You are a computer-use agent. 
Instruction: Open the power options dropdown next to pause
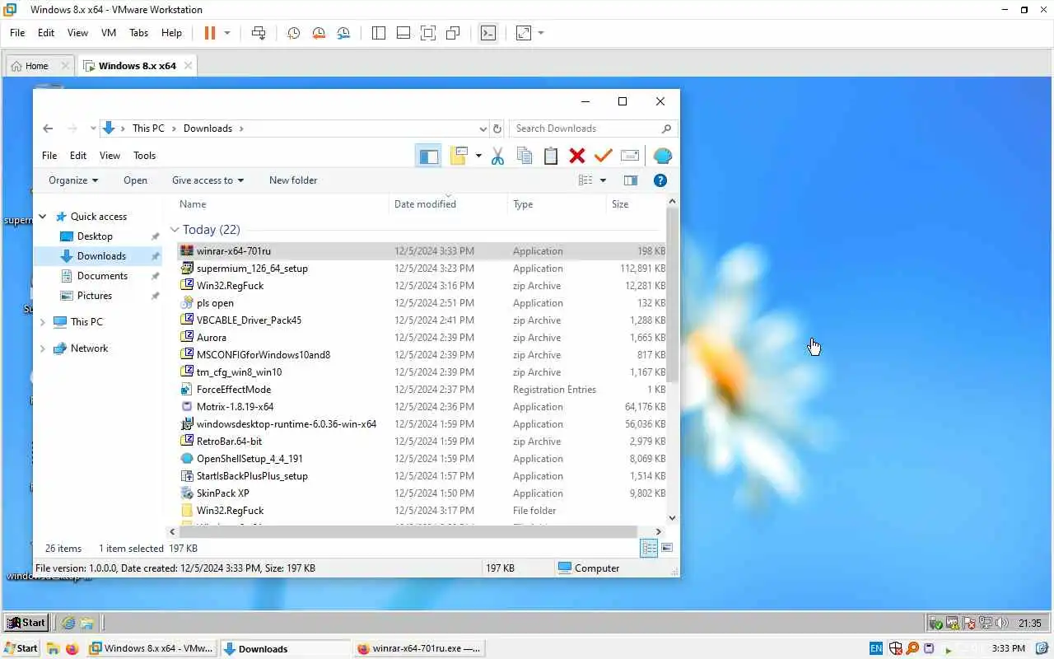pyautogui.click(x=227, y=33)
